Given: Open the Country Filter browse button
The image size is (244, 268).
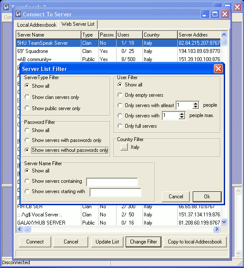Looking at the screenshot, I should (124, 147).
